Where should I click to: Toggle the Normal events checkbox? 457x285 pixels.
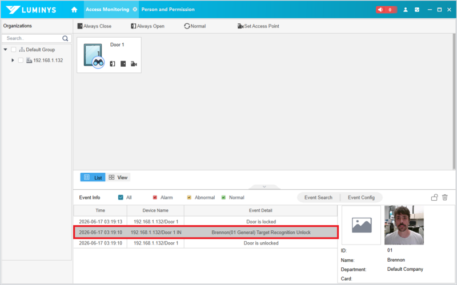223,197
